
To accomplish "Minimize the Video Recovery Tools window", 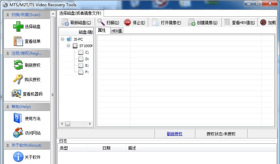I will tap(250, 3).
